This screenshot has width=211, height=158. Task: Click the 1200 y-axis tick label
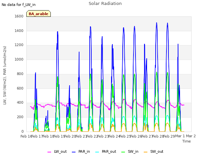(x=19, y=45)
